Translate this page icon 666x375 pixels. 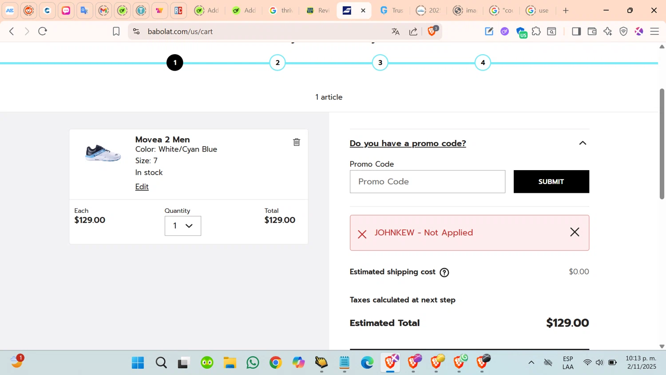(x=396, y=32)
